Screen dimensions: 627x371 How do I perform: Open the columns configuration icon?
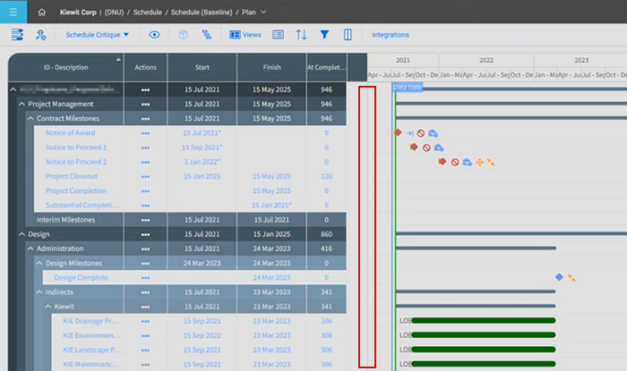(x=348, y=35)
